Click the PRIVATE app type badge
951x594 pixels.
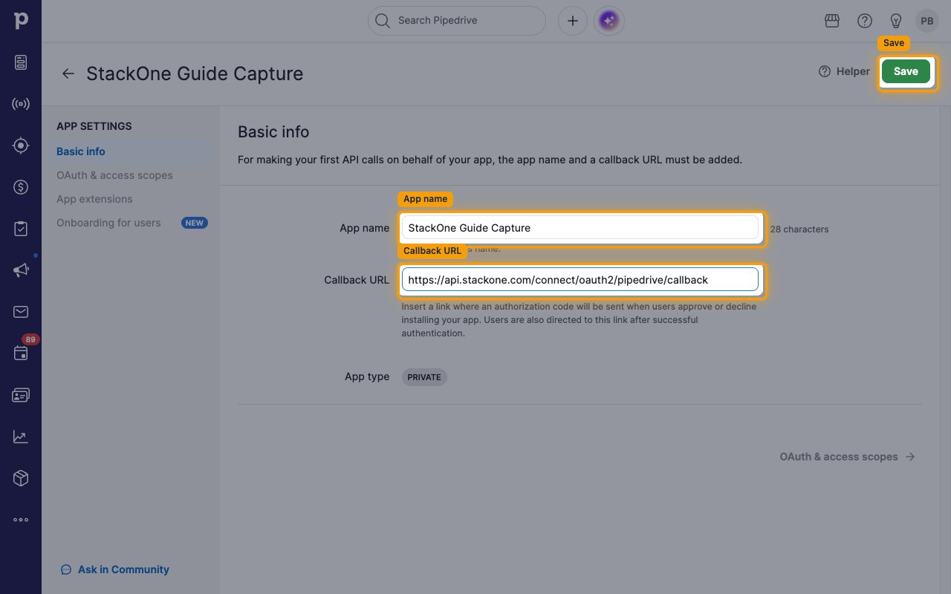(x=424, y=377)
